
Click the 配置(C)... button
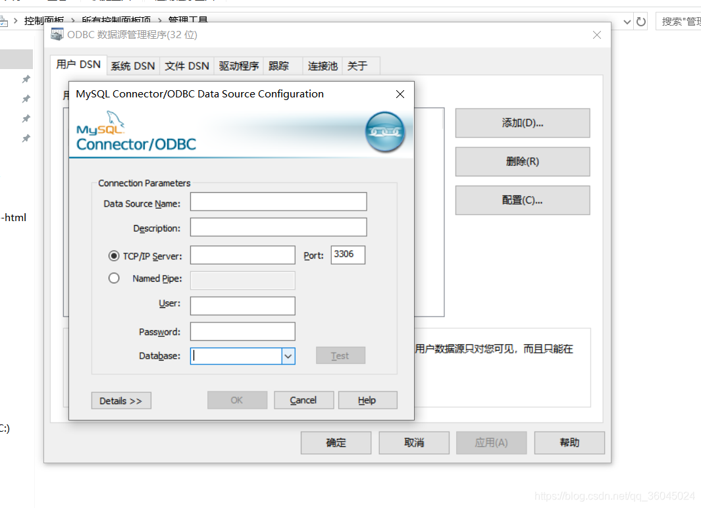(x=523, y=200)
